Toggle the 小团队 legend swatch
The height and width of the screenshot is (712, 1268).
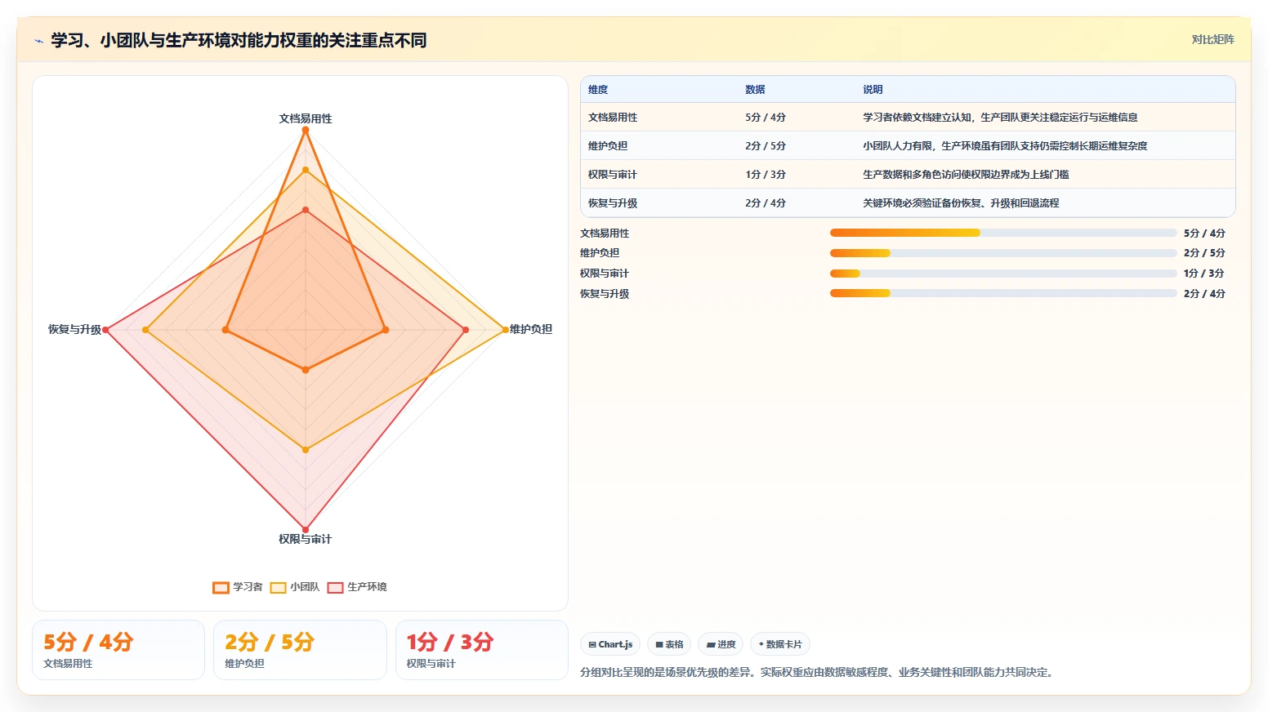coord(278,587)
